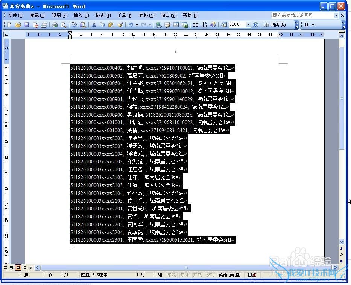The height and width of the screenshot is (285, 351).
Task: Open the 视图(V) menu
Action: click(59, 15)
